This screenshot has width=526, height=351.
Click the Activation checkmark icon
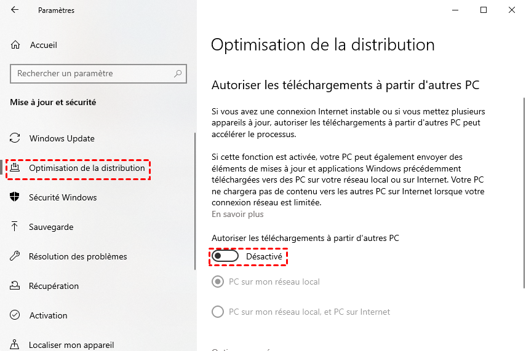pos(15,315)
